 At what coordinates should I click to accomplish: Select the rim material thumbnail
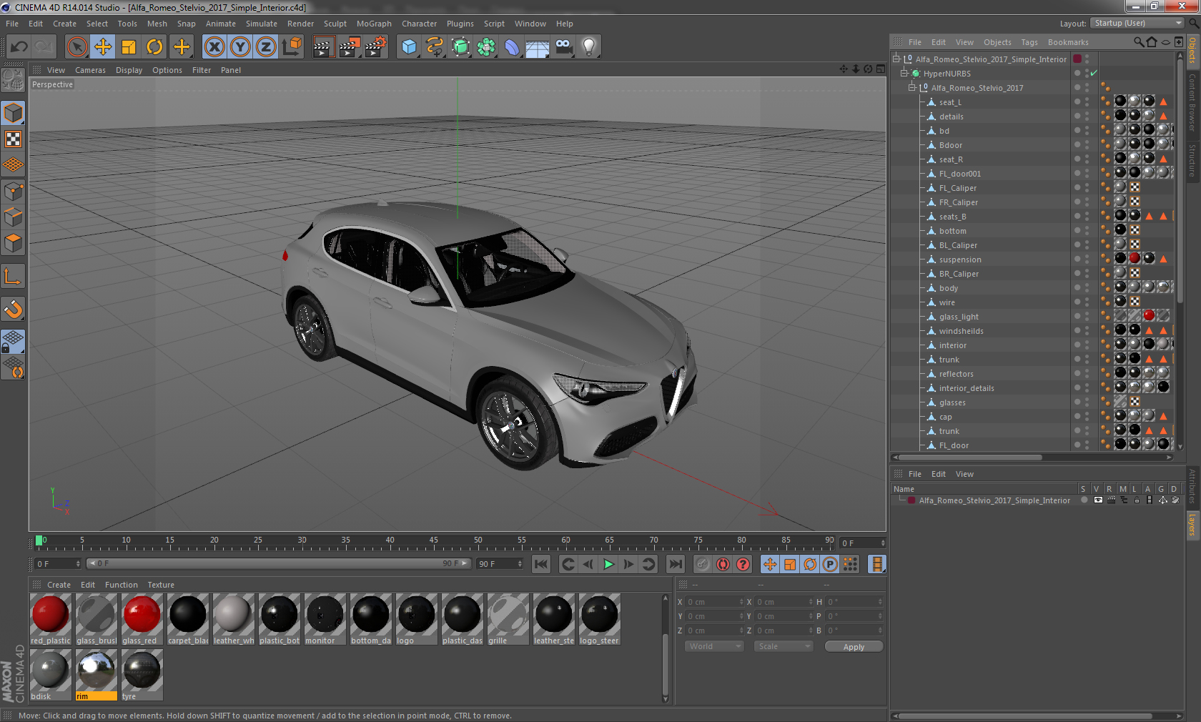coord(97,675)
